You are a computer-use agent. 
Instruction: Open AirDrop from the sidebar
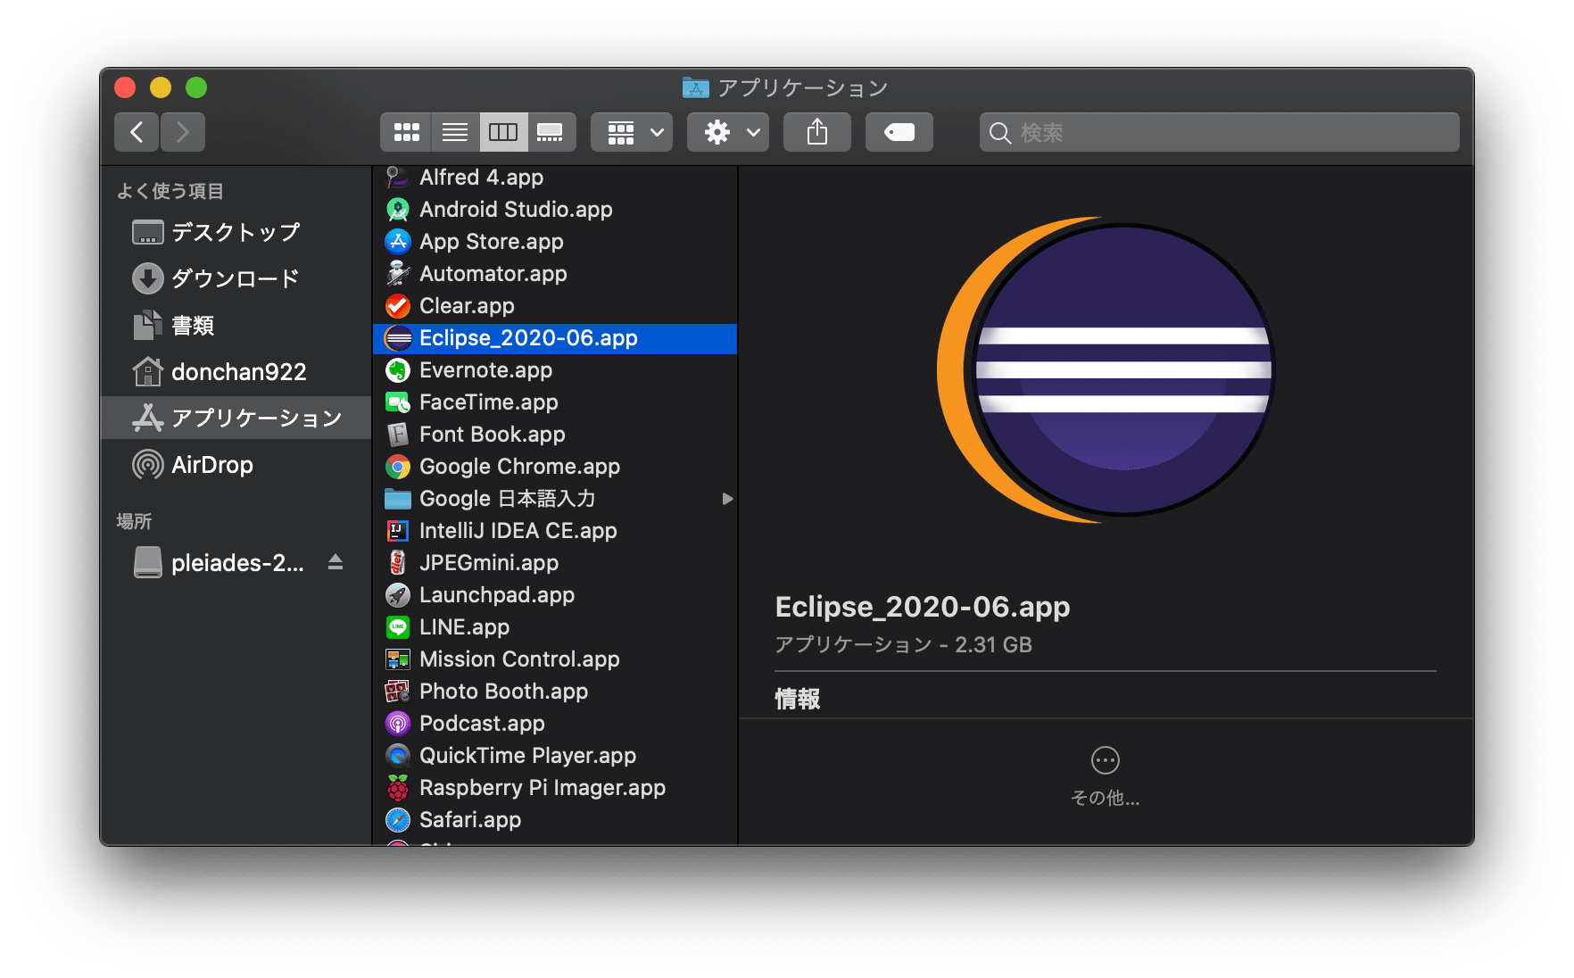click(213, 464)
